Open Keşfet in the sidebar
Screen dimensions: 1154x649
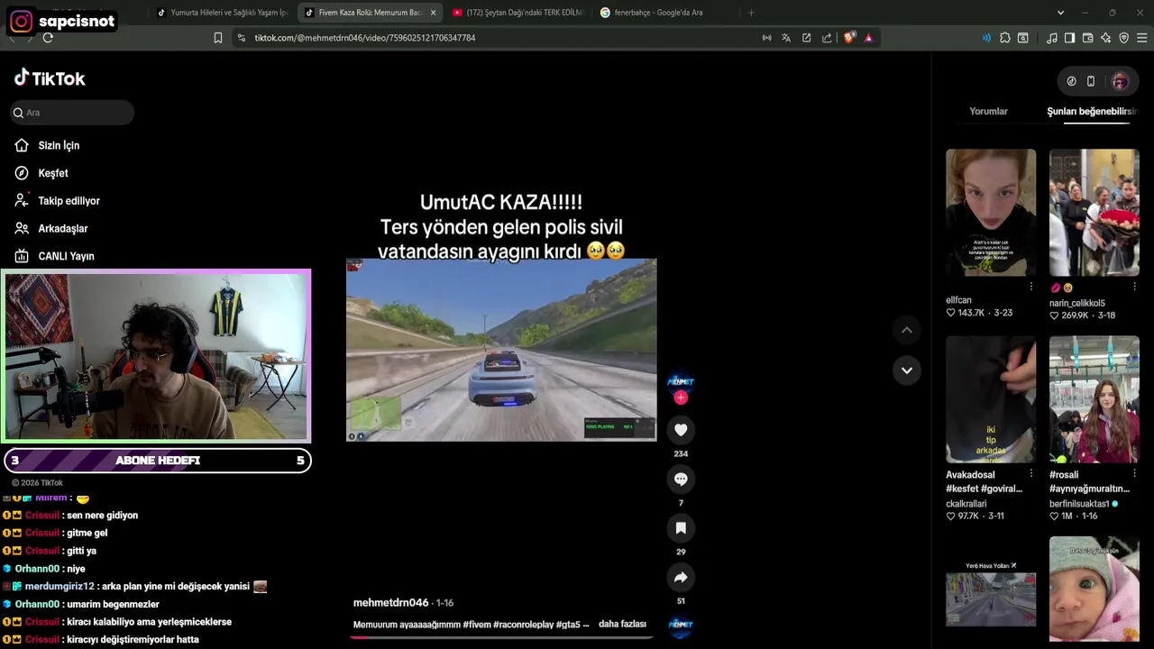click(53, 173)
